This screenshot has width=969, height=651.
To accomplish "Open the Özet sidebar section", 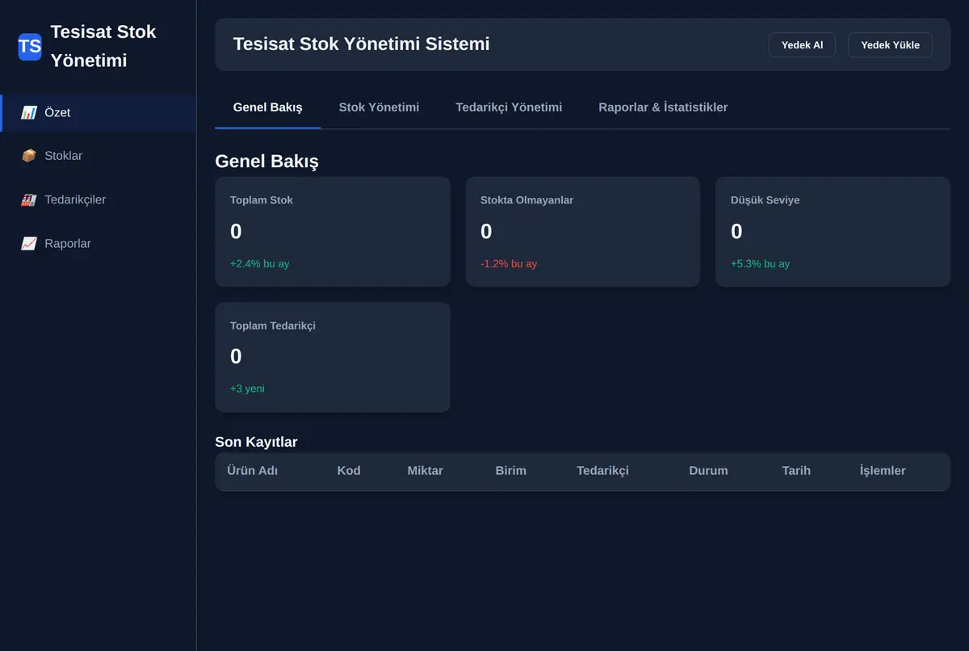I will click(98, 113).
